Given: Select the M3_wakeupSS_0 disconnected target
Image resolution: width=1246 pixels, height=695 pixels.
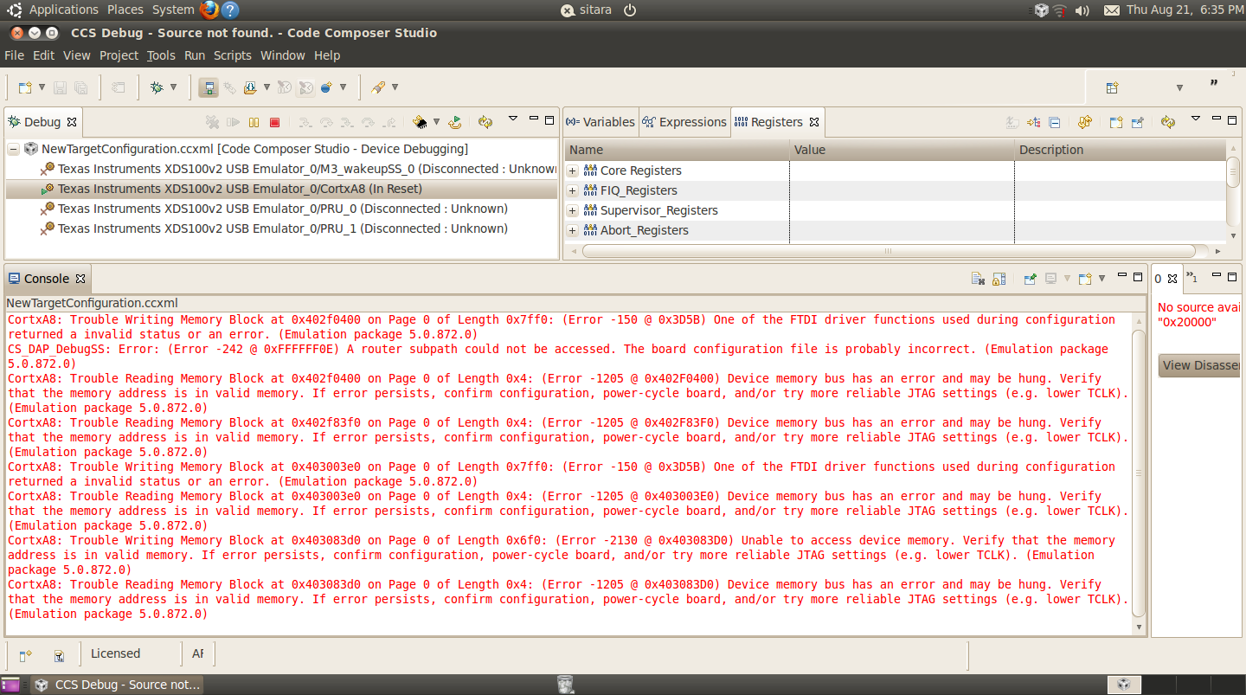Looking at the screenshot, I should [282, 169].
